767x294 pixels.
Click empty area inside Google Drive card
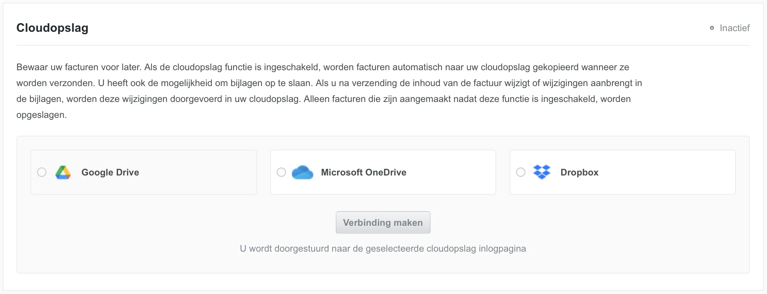click(x=199, y=172)
